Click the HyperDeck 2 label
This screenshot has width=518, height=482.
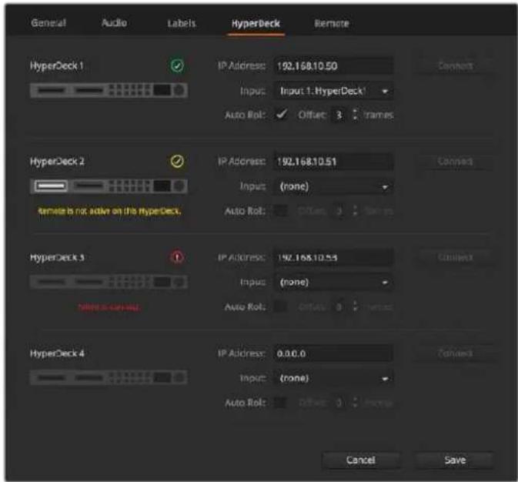57,162
